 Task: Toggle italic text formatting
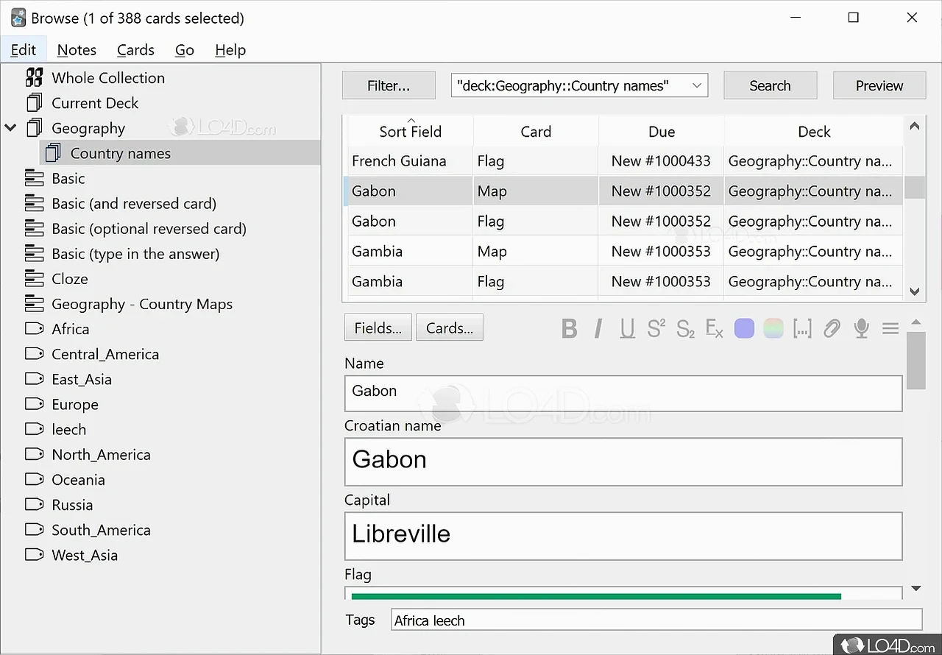pos(598,328)
